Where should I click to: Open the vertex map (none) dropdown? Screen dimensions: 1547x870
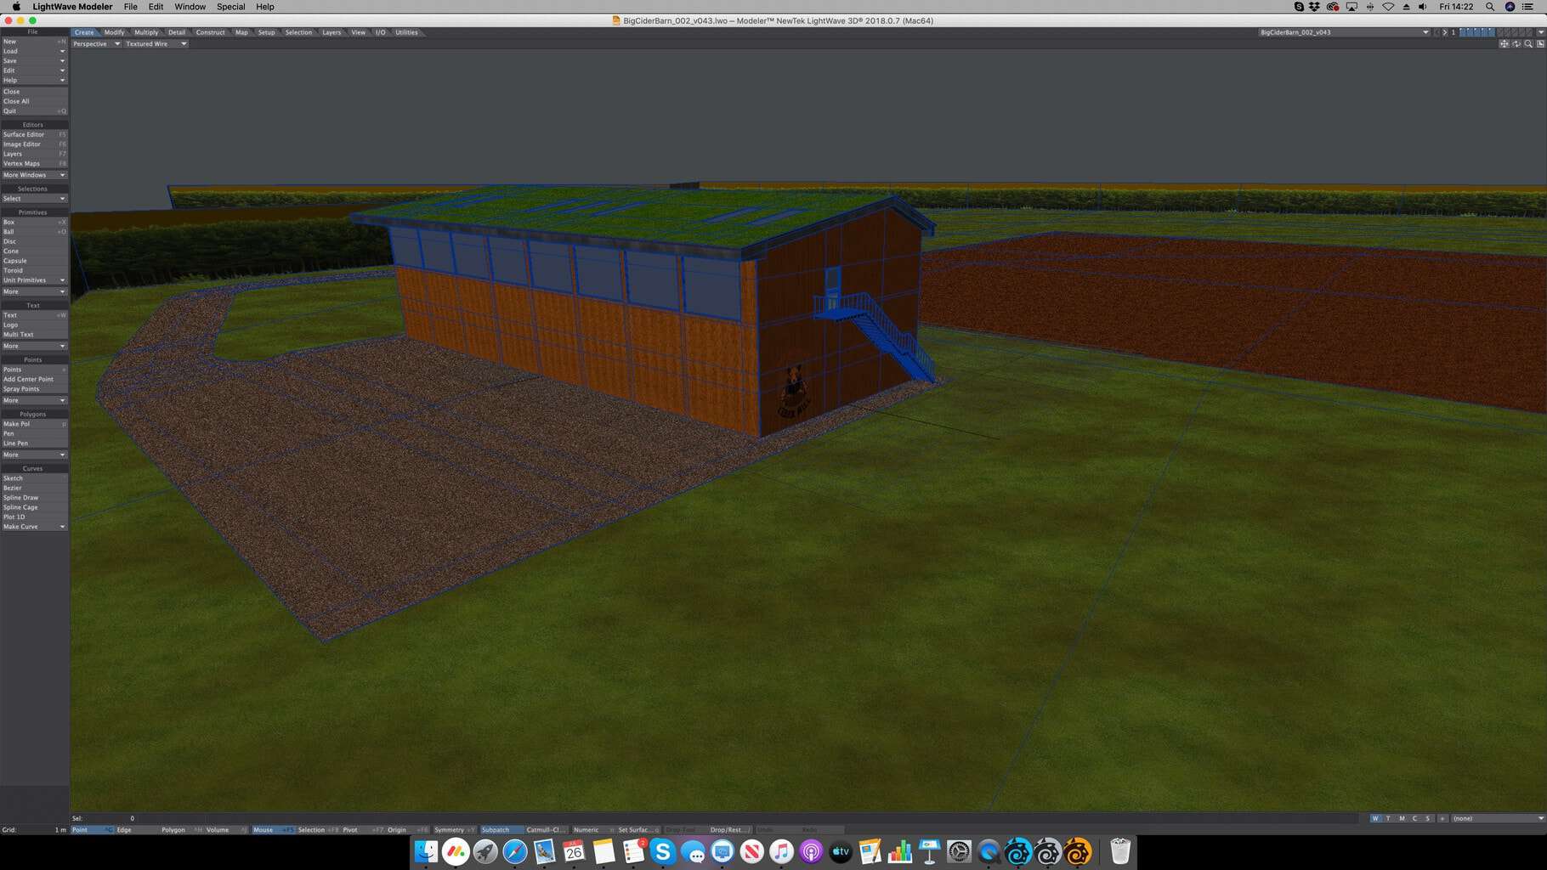tap(1498, 818)
